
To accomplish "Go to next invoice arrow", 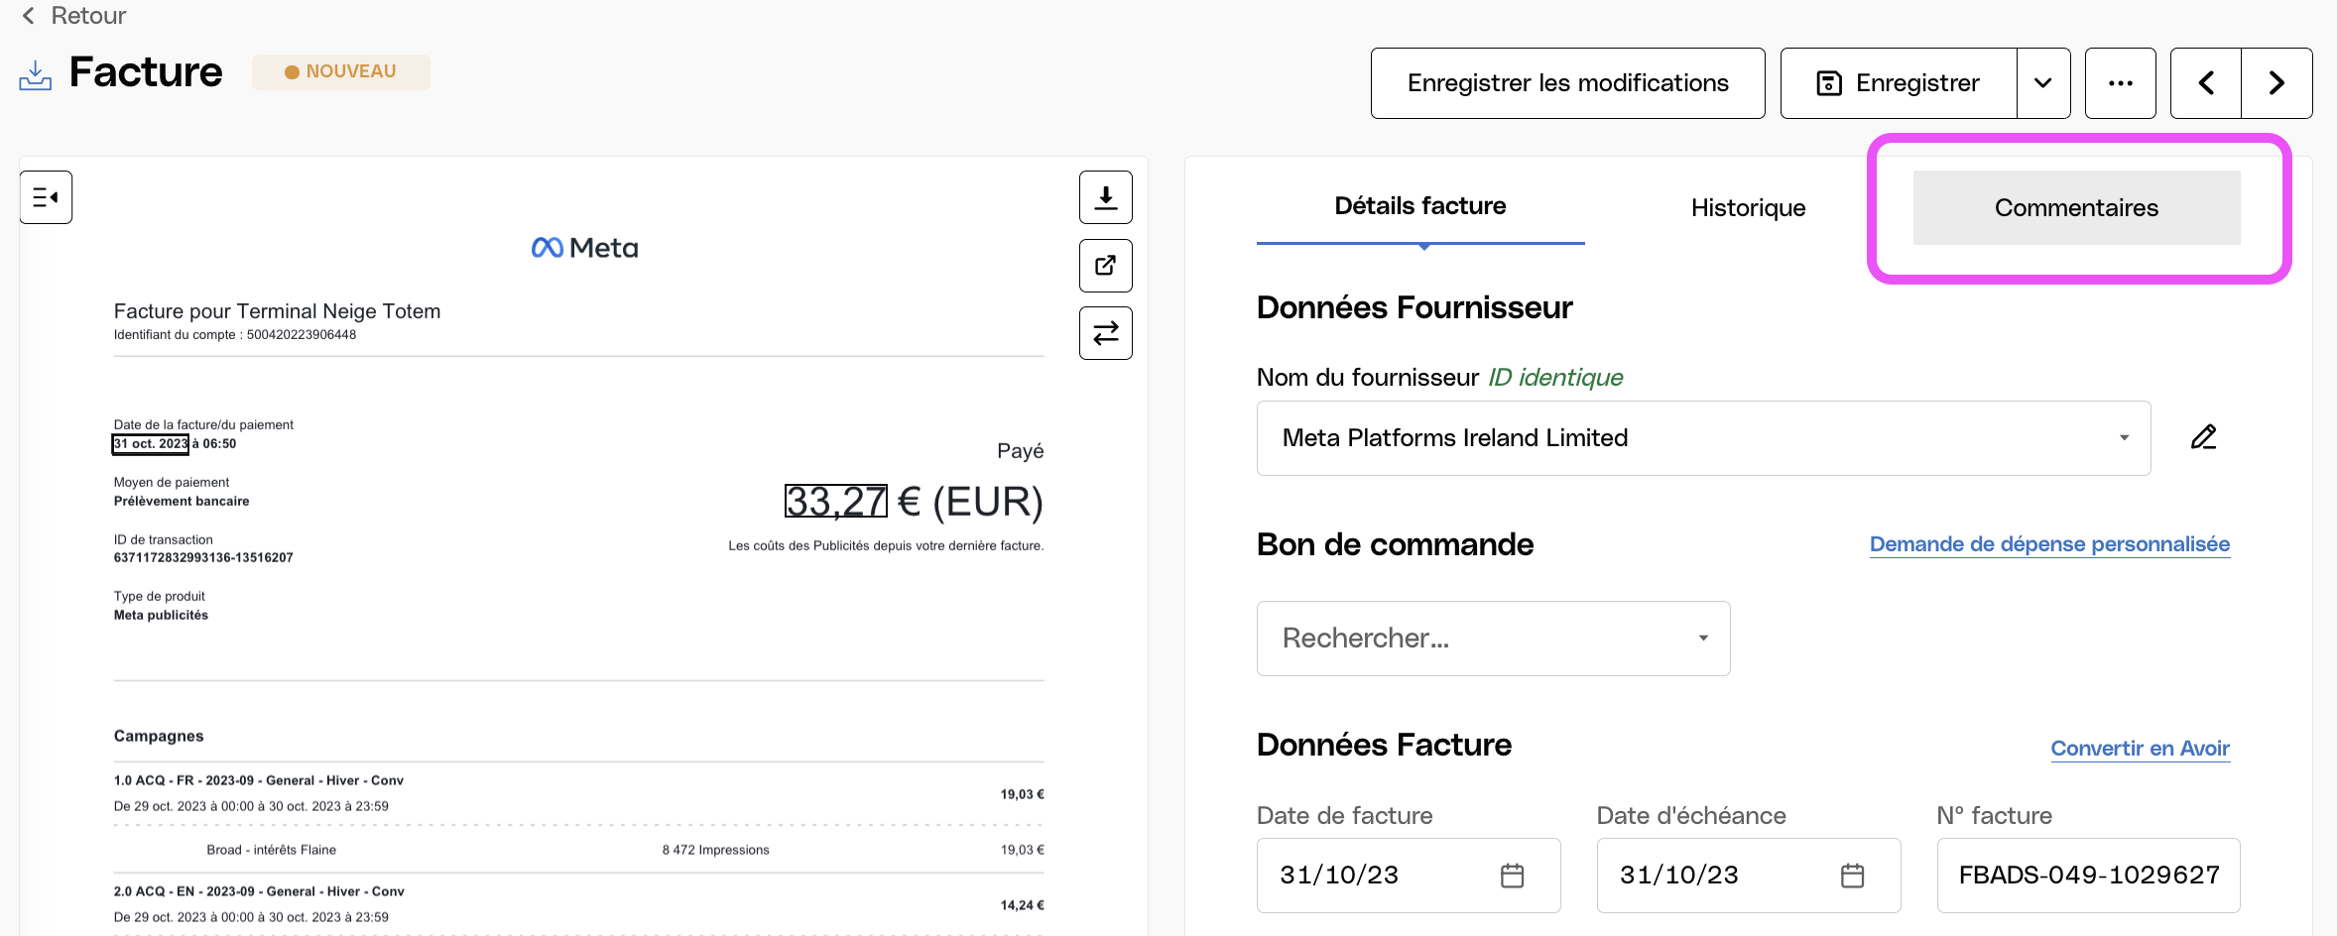I will click(2277, 83).
